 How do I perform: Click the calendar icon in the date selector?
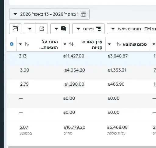pos(83,14)
